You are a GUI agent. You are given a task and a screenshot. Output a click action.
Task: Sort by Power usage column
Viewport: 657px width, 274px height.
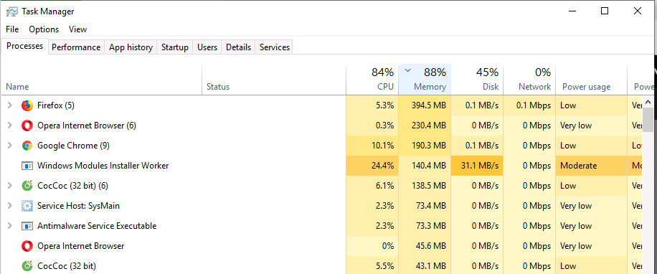pyautogui.click(x=592, y=80)
